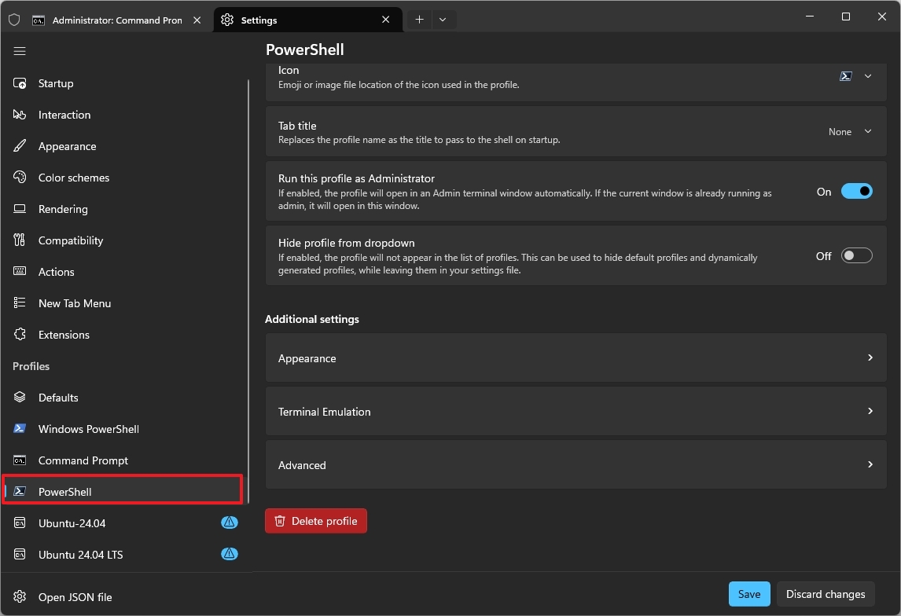This screenshot has width=901, height=616.
Task: Open Startup settings page icon
Action: [20, 83]
